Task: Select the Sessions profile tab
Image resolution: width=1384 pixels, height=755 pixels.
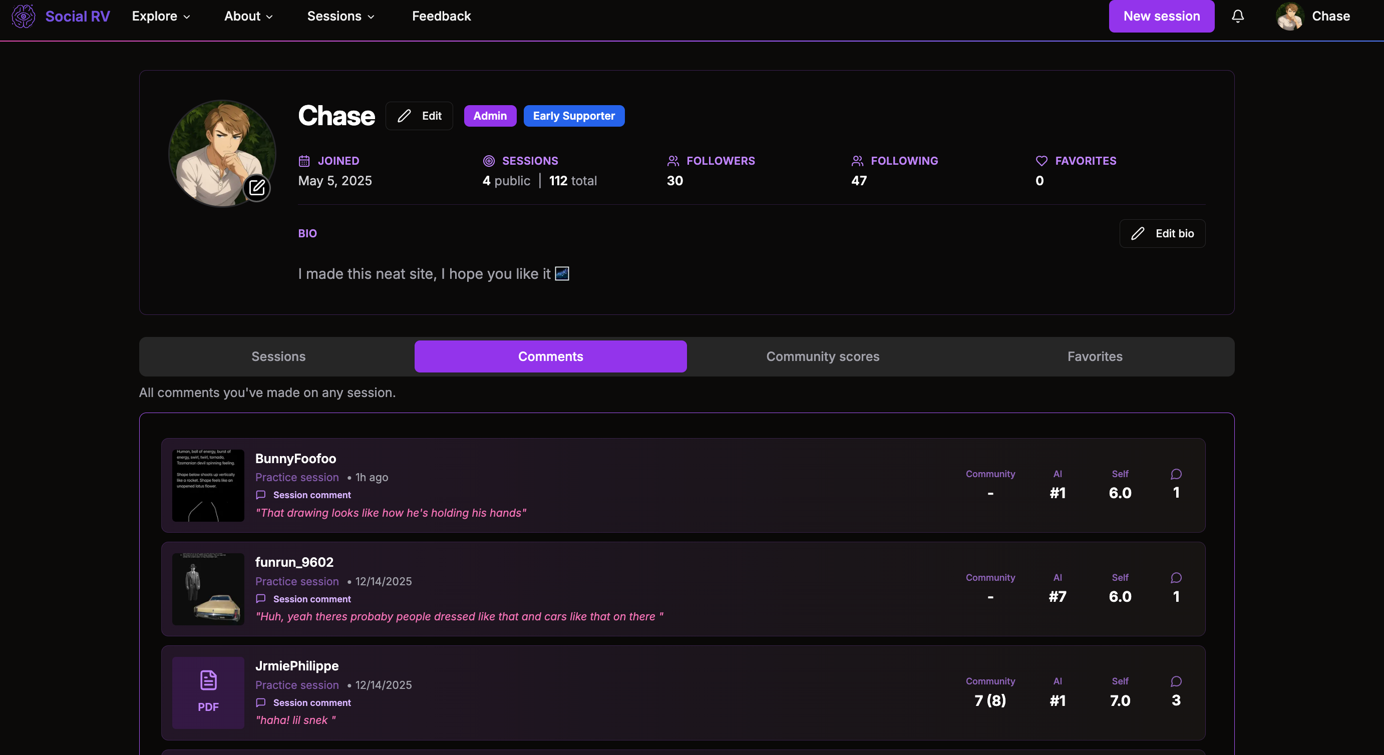Action: (278, 356)
